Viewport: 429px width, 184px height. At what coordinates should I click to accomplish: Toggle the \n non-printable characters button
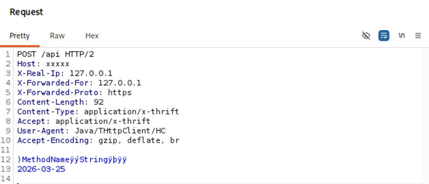coord(401,35)
